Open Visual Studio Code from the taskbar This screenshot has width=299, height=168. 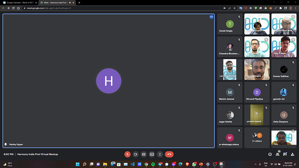pos(133,165)
